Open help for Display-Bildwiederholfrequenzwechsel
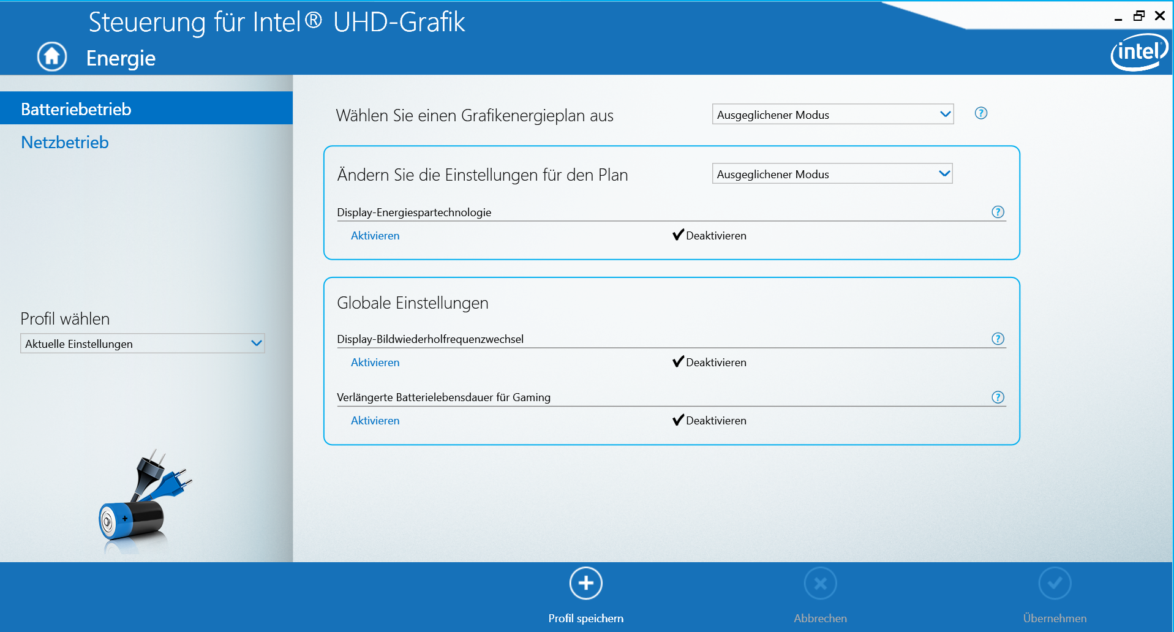This screenshot has width=1174, height=632. [998, 339]
